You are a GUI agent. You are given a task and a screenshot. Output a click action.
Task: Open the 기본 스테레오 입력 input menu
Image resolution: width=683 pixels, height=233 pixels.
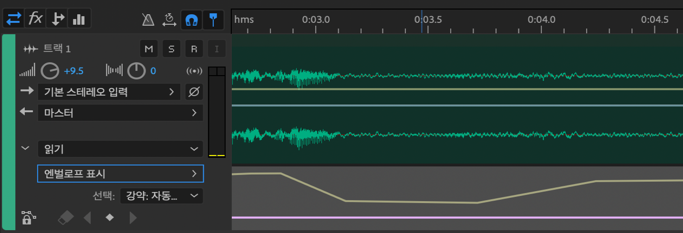click(x=109, y=92)
